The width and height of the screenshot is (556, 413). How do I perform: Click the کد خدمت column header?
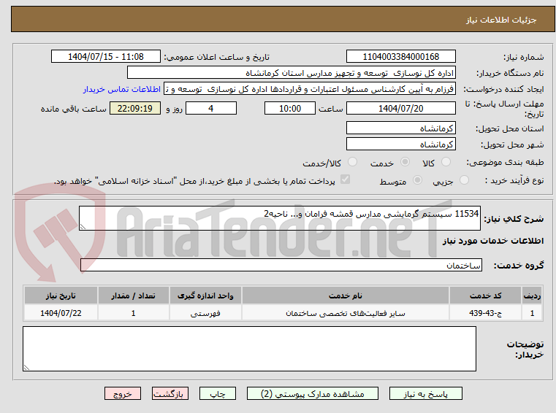pos(485,296)
